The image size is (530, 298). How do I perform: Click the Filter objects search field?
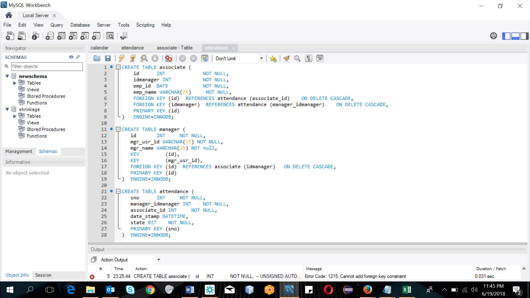47,66
